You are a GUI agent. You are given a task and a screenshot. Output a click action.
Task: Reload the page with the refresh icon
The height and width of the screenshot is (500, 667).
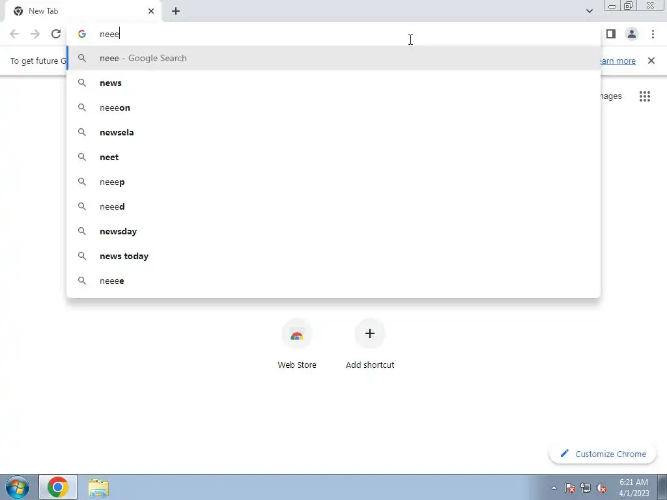[56, 34]
